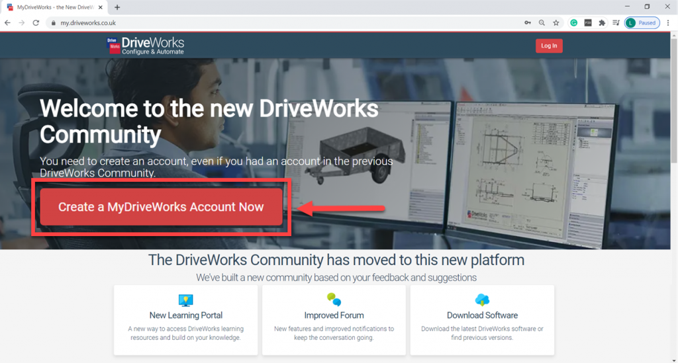Open the Grammarly extension icon
The height and width of the screenshot is (363, 678).
coord(574,23)
